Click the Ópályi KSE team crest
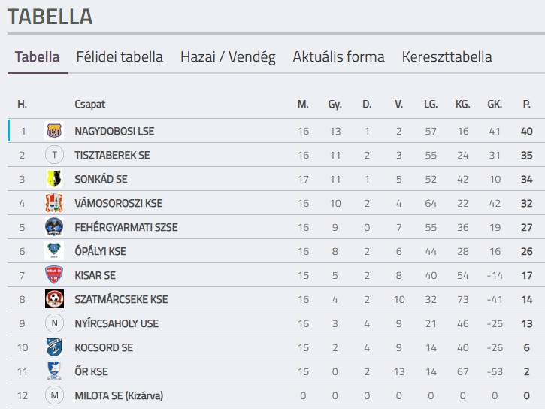Image resolution: width=545 pixels, height=409 pixels. pos(54,251)
